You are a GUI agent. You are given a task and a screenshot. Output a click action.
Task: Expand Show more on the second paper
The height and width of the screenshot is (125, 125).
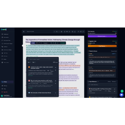pyautogui.click(x=31, y=88)
